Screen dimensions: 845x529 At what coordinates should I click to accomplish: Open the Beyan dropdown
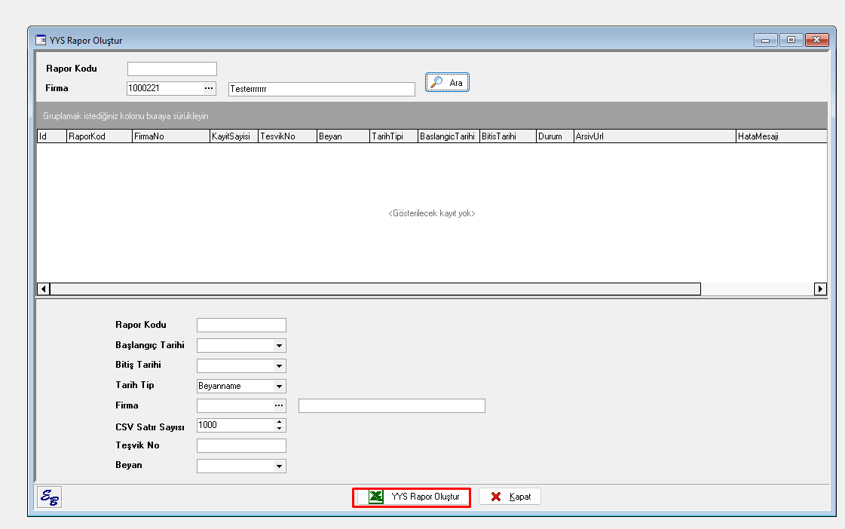tap(279, 466)
